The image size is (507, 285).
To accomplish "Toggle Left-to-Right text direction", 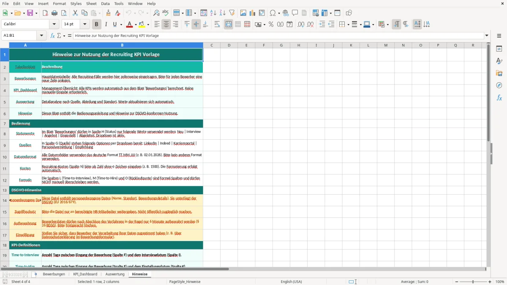I will pyautogui.click(x=396, y=24).
